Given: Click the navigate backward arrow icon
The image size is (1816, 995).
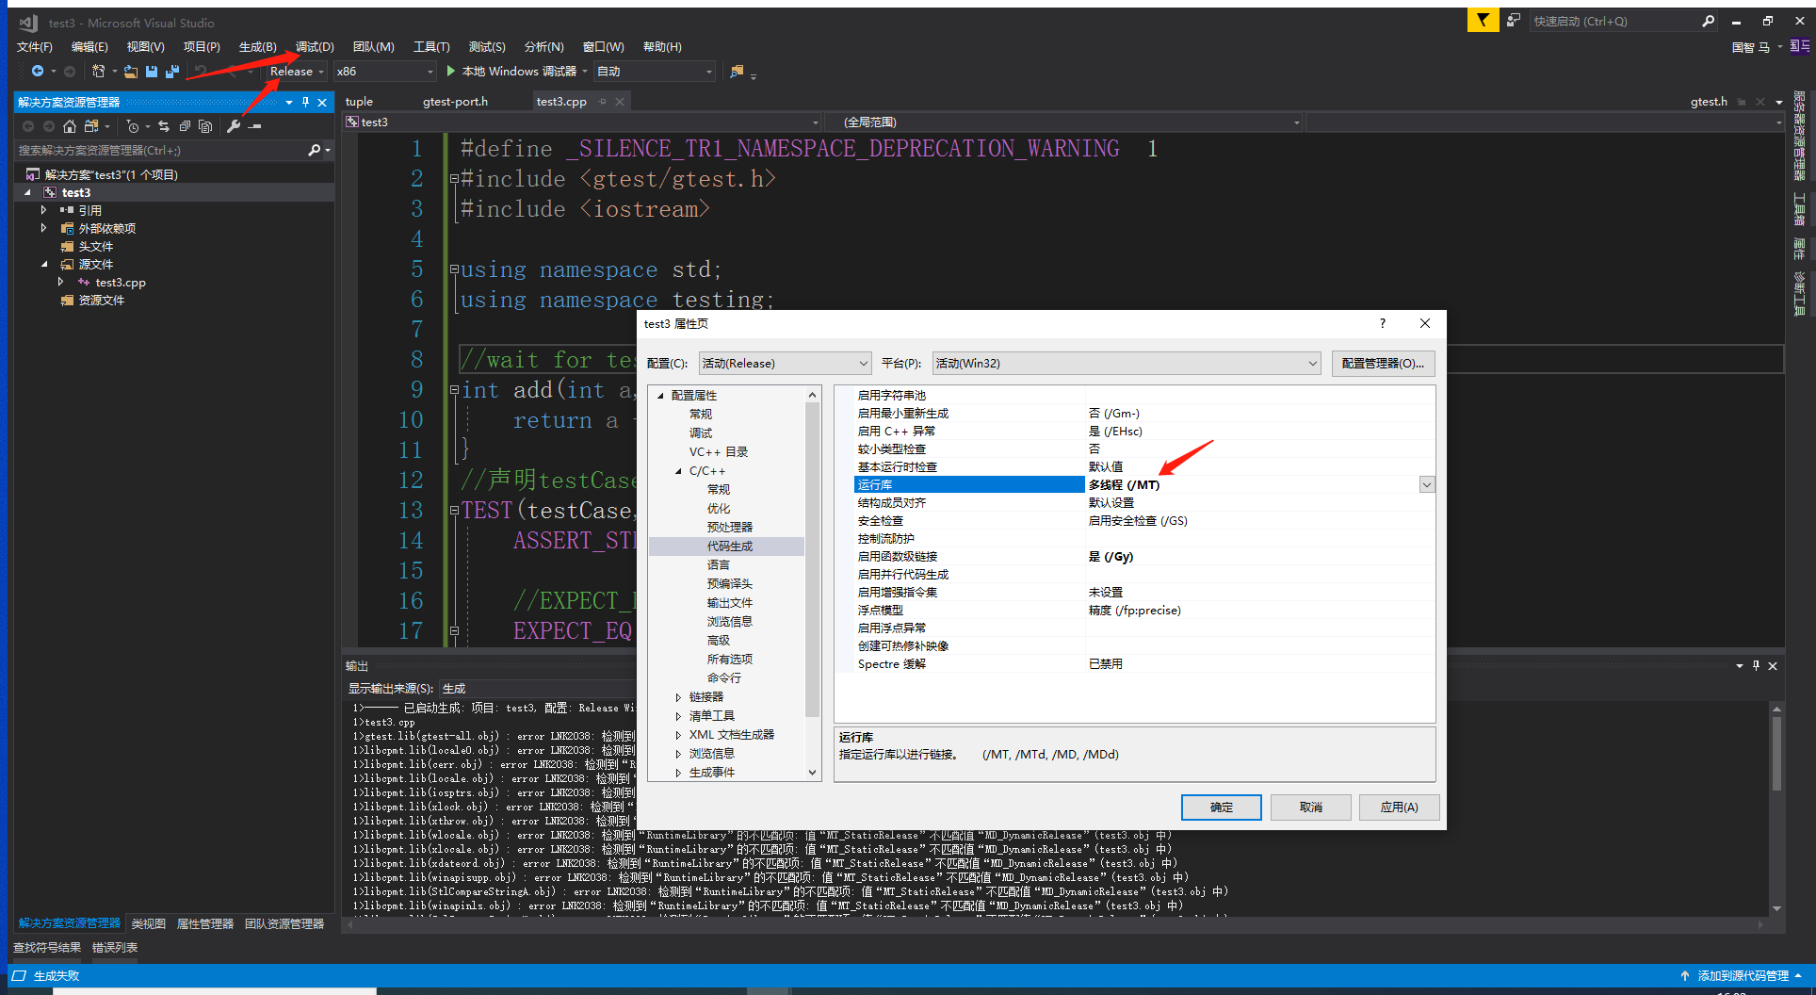Looking at the screenshot, I should coord(37,71).
